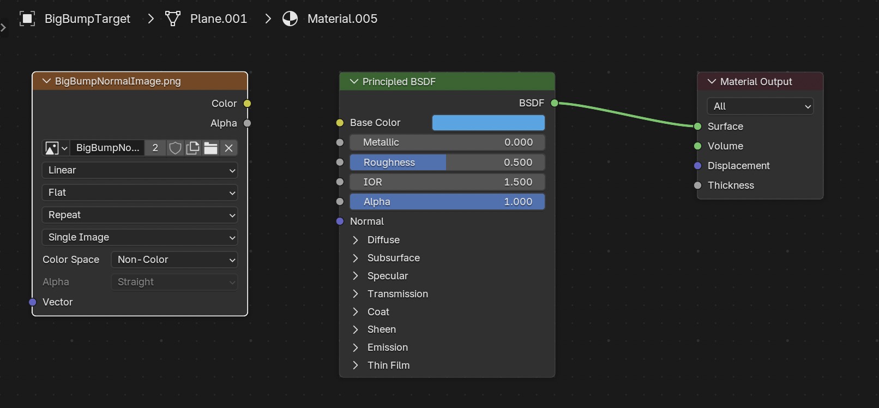Click the new image duplicate icon
This screenshot has width=879, height=408.
[192, 148]
